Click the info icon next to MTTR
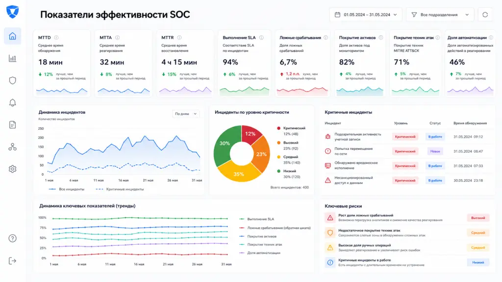502x282 pixels. tap(179, 38)
